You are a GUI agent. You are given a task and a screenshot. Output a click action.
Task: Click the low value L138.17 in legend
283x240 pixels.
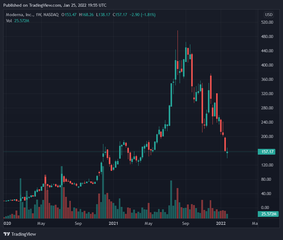[x=104, y=15]
